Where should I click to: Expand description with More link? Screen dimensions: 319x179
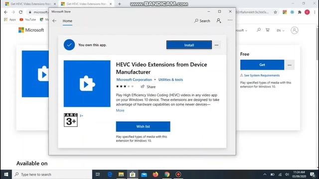[x=120, y=110]
